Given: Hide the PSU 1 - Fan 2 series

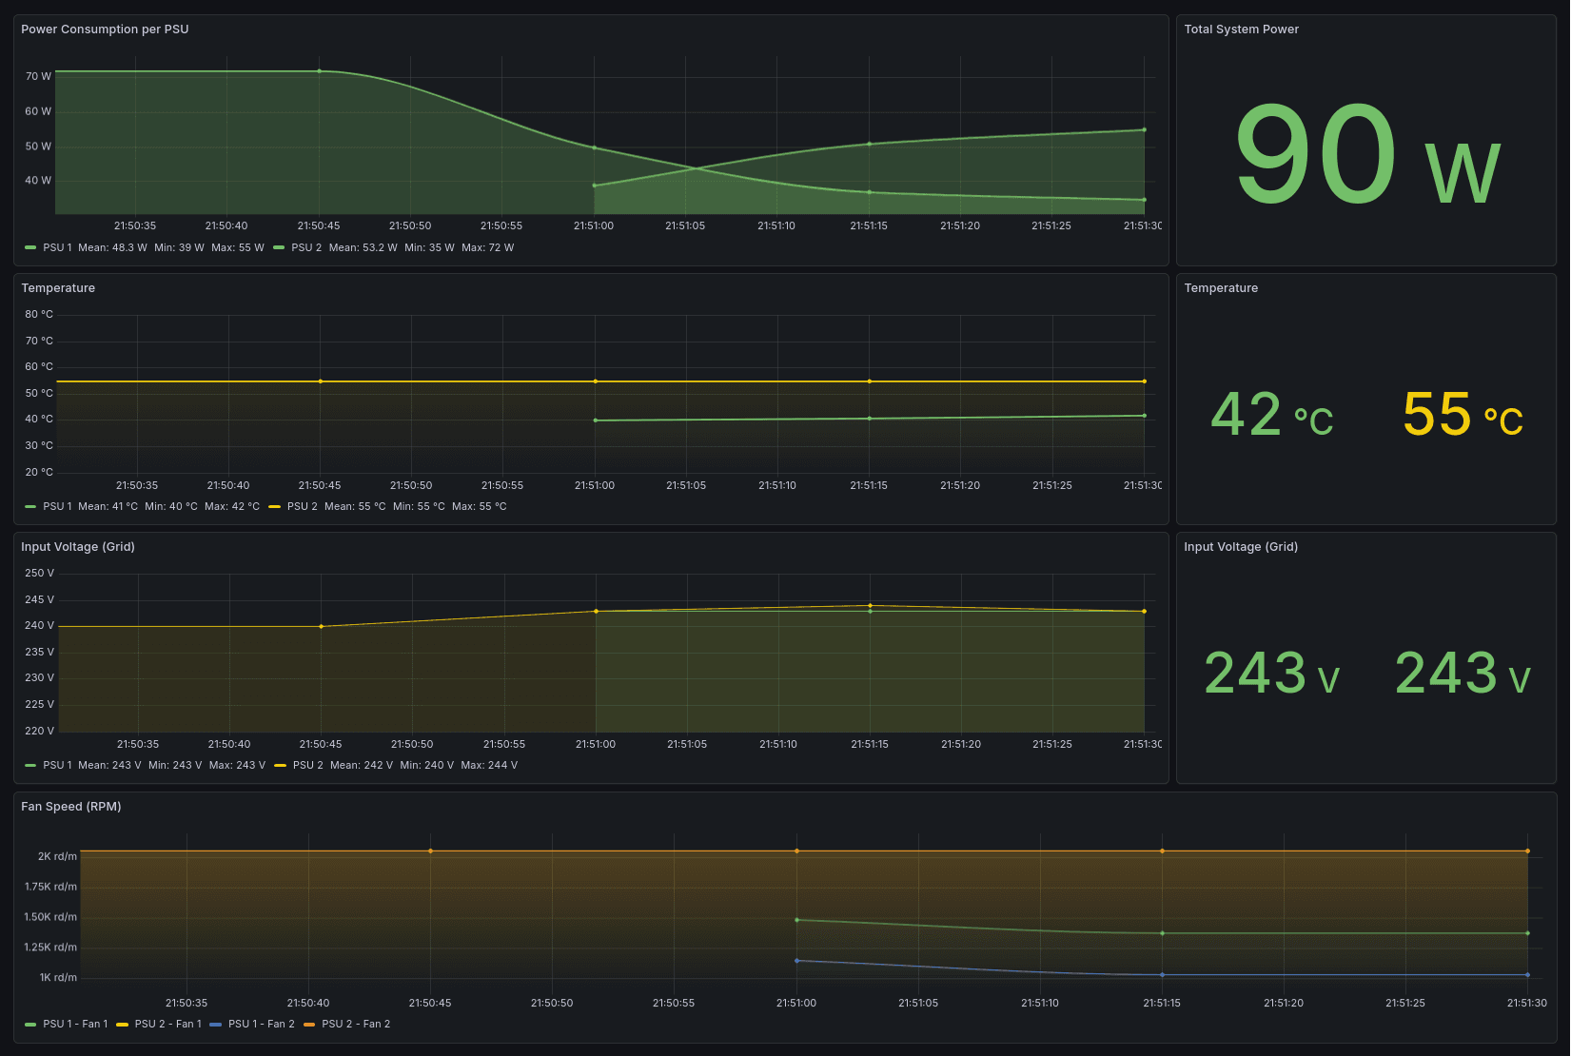Looking at the screenshot, I should 260,1024.
